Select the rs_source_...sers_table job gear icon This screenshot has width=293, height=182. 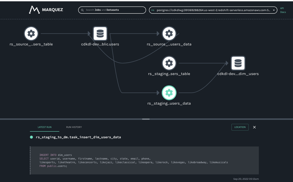point(31,33)
